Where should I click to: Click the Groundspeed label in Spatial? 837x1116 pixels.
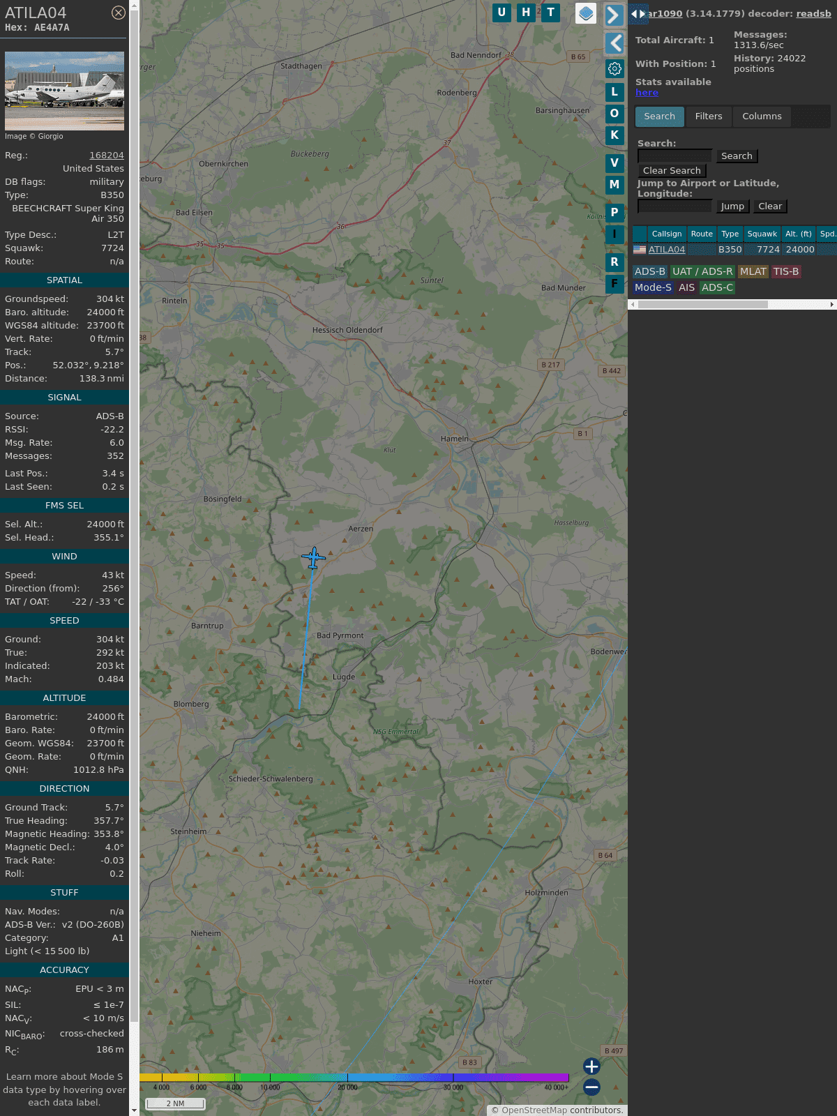point(36,299)
